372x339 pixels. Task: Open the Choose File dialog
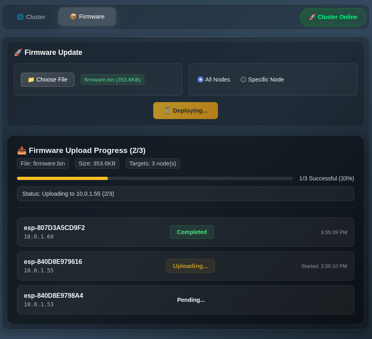click(x=47, y=80)
